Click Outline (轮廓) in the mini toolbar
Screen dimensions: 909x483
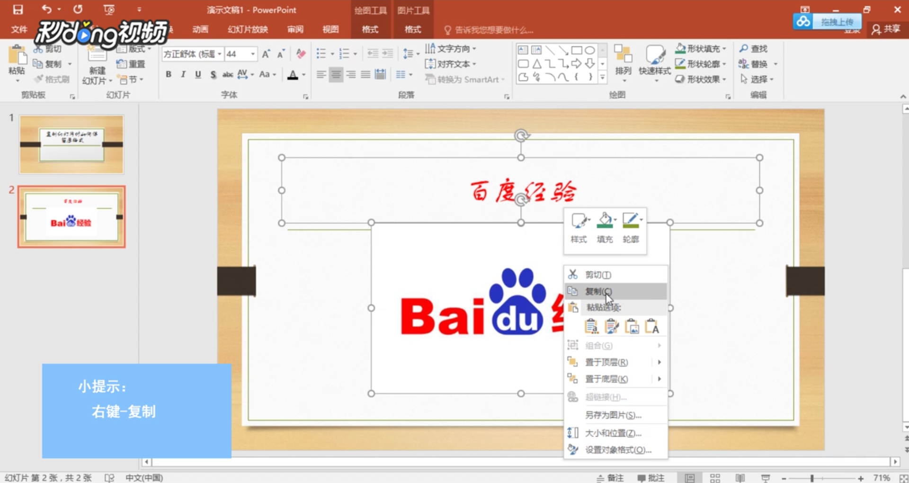coord(631,228)
